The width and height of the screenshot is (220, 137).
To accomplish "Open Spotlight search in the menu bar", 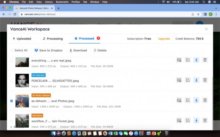I will (204, 2).
